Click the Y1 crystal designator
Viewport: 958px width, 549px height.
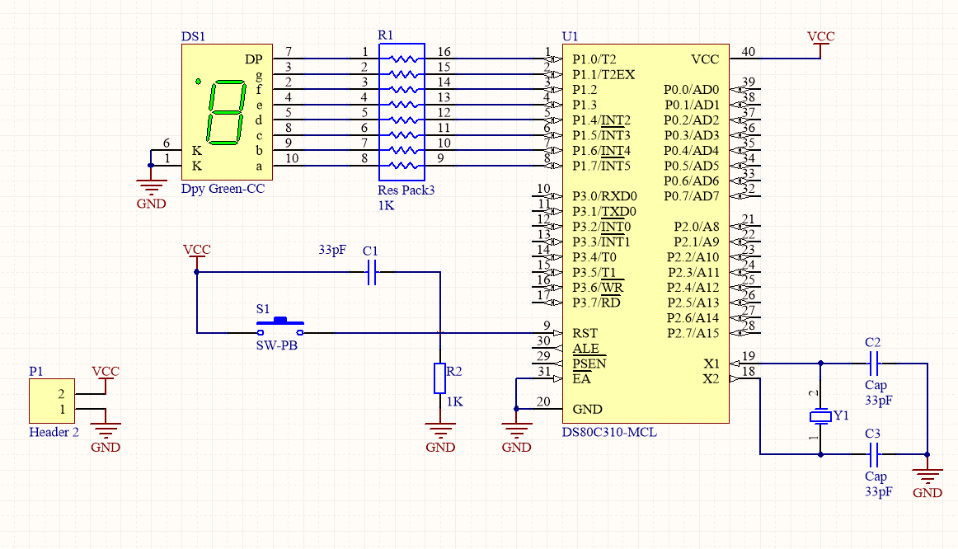[841, 415]
